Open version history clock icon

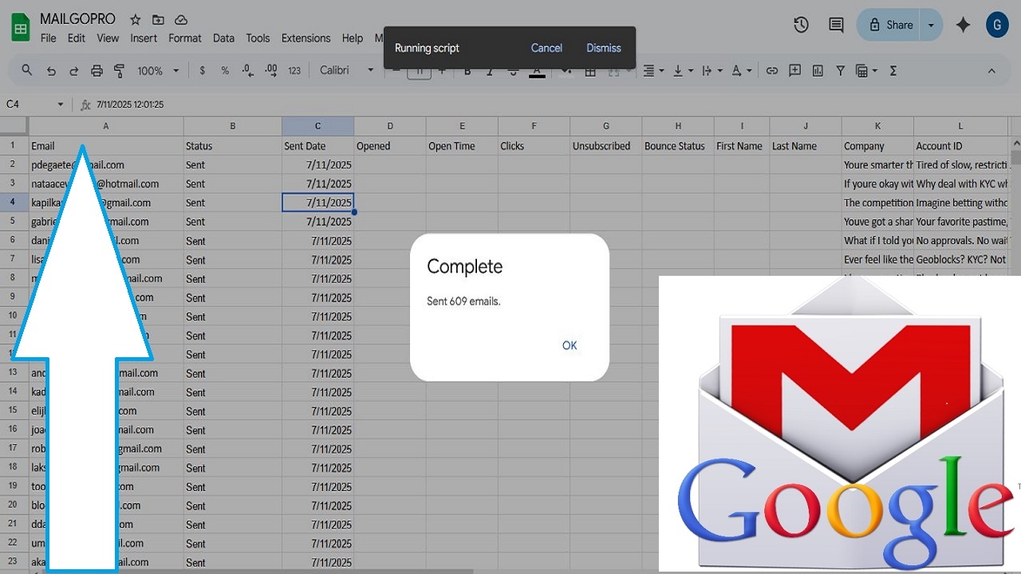pos(802,26)
